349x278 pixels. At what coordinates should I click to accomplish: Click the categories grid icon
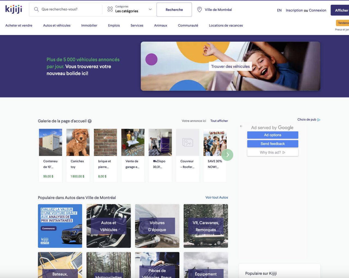109,9
